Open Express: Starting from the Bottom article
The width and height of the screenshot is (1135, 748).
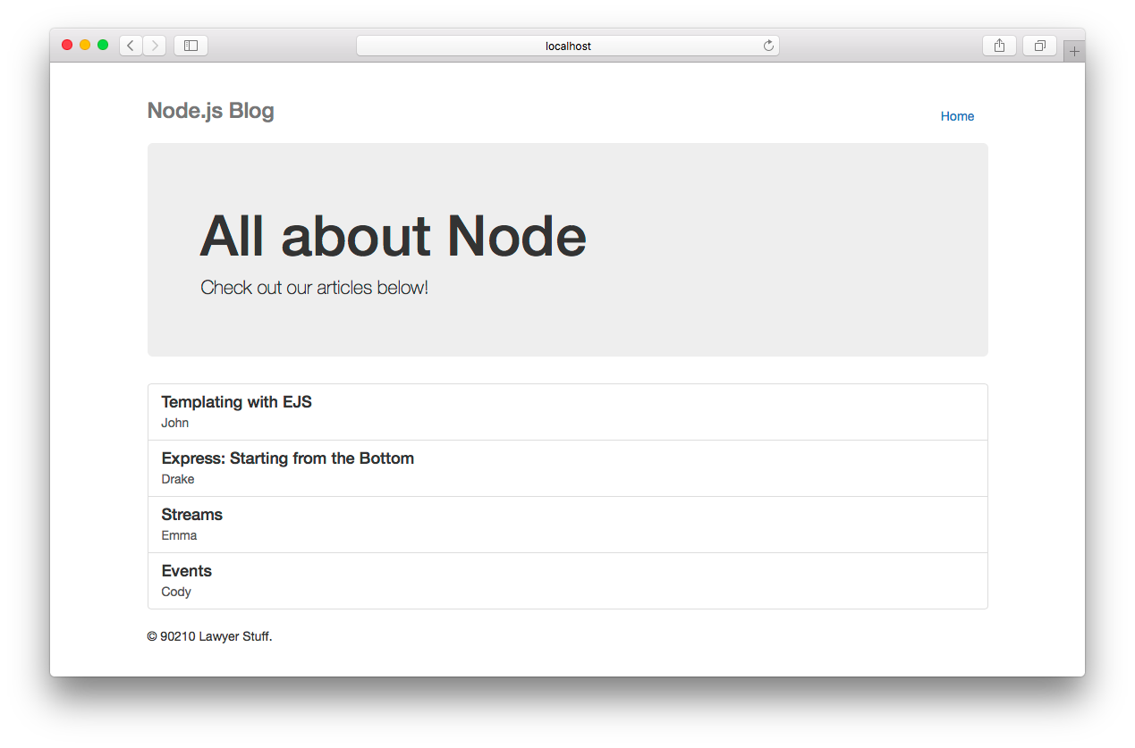coord(568,468)
